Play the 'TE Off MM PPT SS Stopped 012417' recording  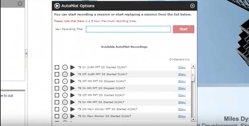coord(72,81)
